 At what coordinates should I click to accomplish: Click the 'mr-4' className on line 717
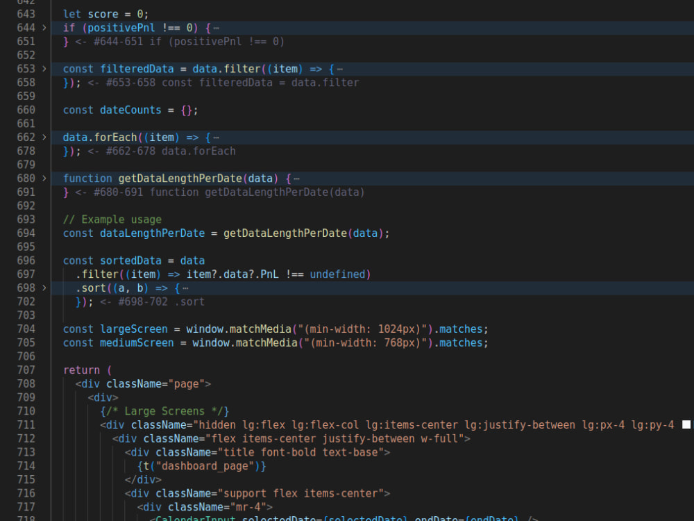248,507
